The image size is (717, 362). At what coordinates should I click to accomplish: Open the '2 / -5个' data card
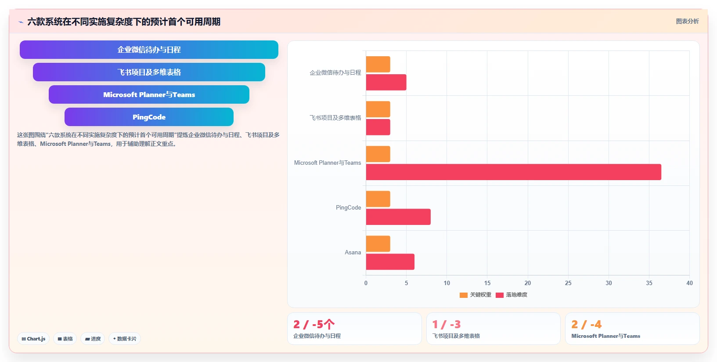coord(354,329)
